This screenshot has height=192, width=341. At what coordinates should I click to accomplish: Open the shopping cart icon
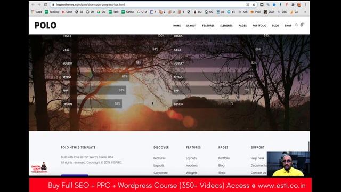(x=302, y=25)
